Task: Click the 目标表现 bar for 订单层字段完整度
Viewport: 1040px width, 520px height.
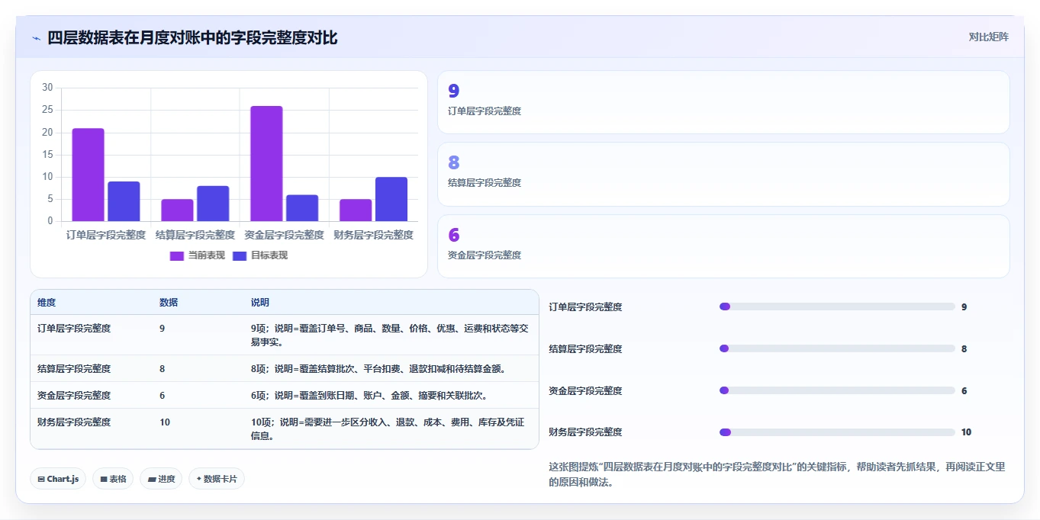Action: point(124,201)
